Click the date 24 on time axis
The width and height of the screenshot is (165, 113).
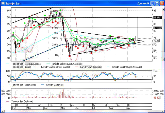(x=72, y=105)
